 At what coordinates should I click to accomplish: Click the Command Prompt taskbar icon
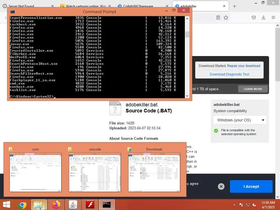tap(107, 205)
